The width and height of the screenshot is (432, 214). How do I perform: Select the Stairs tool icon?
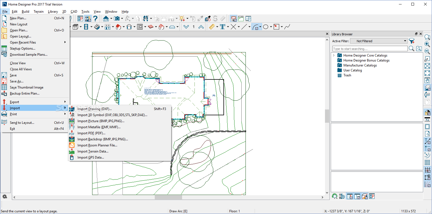pyautogui.click(x=97, y=27)
